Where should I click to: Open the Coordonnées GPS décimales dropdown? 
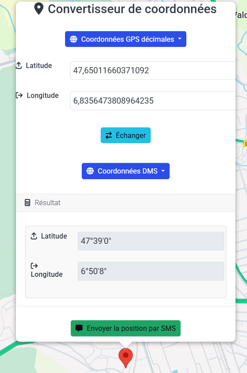[x=126, y=39]
